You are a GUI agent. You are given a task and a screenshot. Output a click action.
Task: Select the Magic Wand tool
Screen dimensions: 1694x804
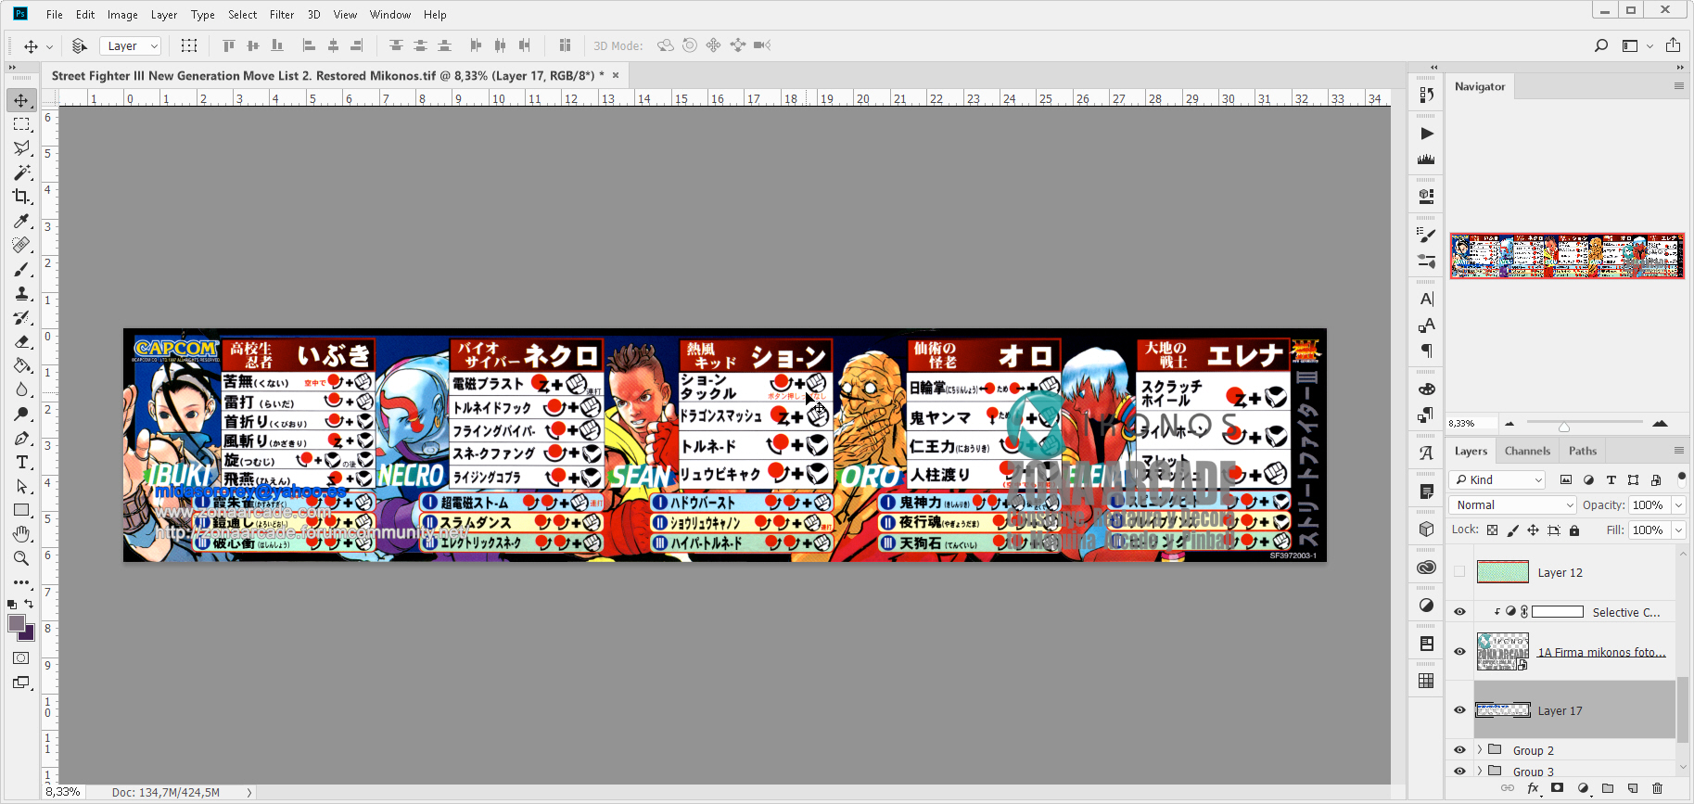tap(21, 172)
